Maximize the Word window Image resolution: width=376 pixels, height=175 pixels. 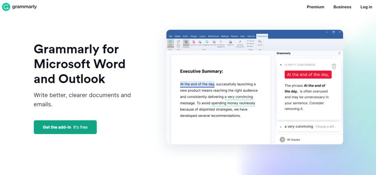(333, 32)
